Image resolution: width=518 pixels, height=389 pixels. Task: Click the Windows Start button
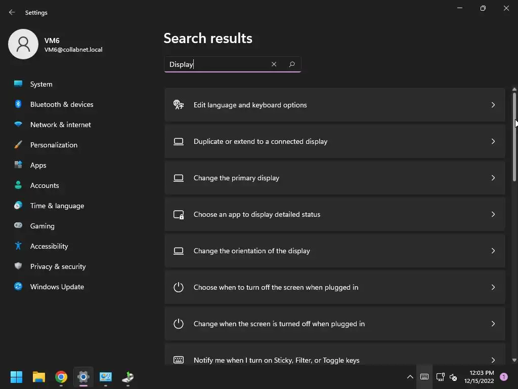(x=17, y=377)
